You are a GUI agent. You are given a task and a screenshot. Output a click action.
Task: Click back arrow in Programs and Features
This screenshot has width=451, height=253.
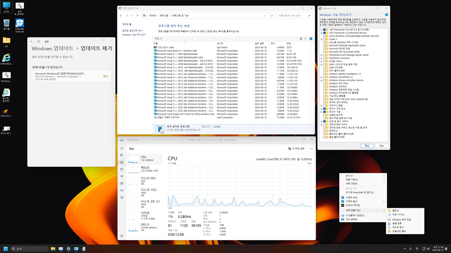click(121, 16)
